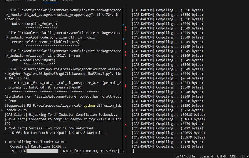The height and width of the screenshot is (158, 249).
Task: Click the Compiling (35979 bytes) daemon line
Action: [x=168, y=137]
